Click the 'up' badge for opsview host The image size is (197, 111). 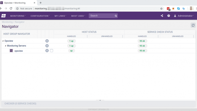[x=71, y=51]
